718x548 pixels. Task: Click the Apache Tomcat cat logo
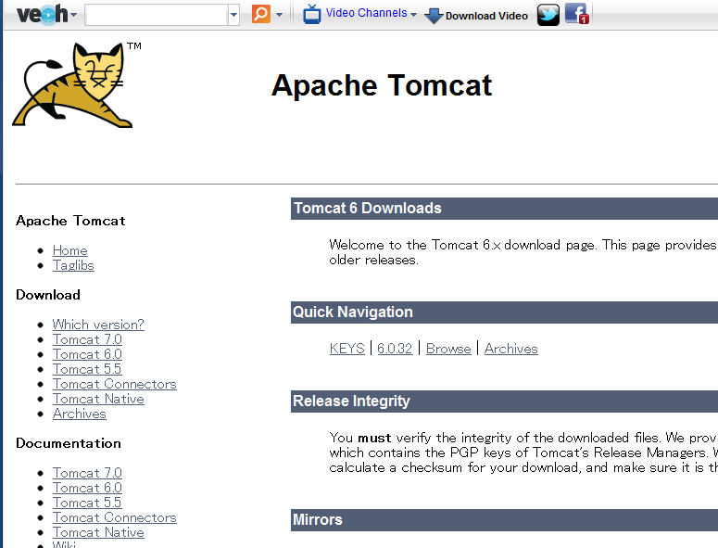point(73,84)
